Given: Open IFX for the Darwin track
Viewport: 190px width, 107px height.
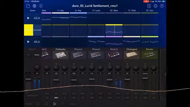Looking at the screenshot, I should (x=154, y=98).
